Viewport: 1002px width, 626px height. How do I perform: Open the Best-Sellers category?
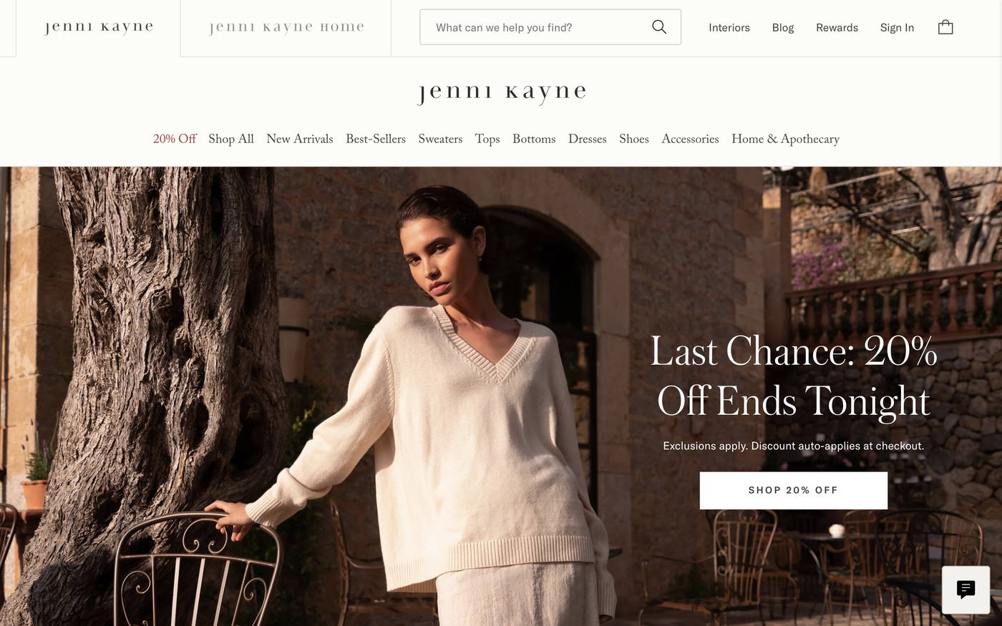[376, 139]
